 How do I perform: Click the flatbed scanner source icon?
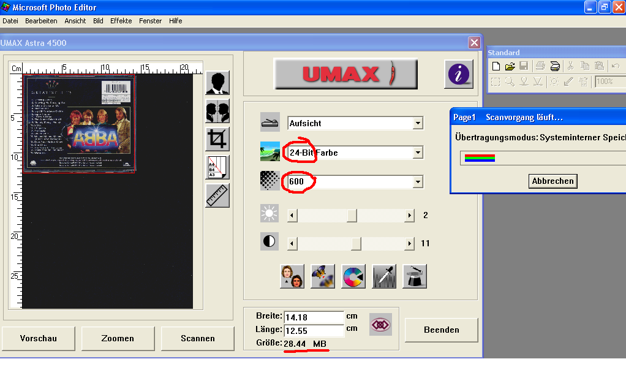coord(270,123)
